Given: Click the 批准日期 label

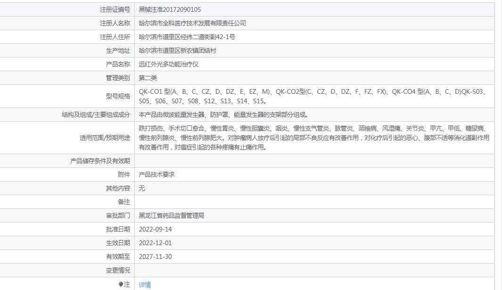Looking at the screenshot, I should 118,229.
